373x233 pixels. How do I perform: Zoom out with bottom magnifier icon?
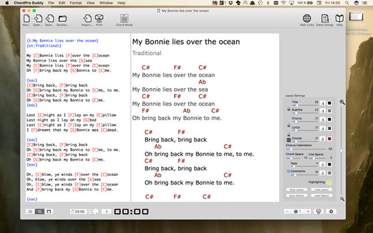tap(342, 199)
